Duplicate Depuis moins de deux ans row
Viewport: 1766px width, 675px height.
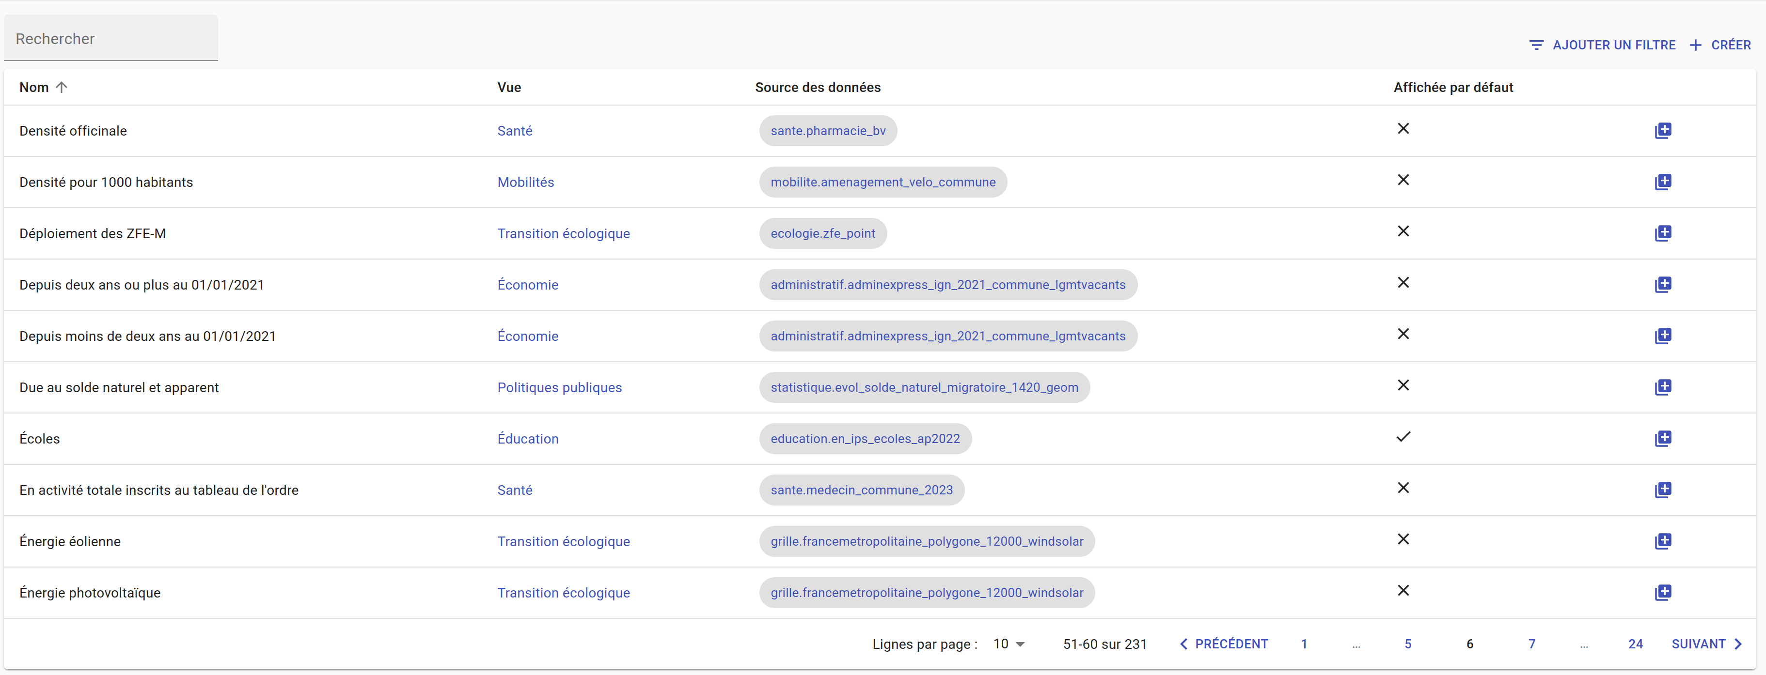point(1663,336)
